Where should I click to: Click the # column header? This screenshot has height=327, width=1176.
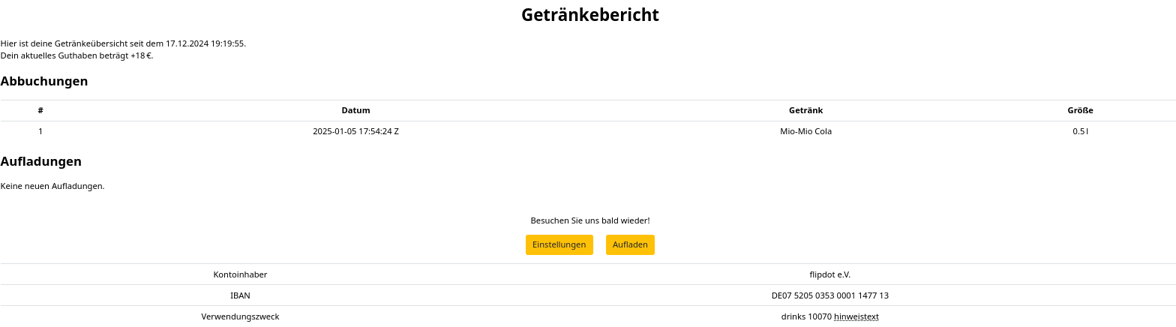40,110
